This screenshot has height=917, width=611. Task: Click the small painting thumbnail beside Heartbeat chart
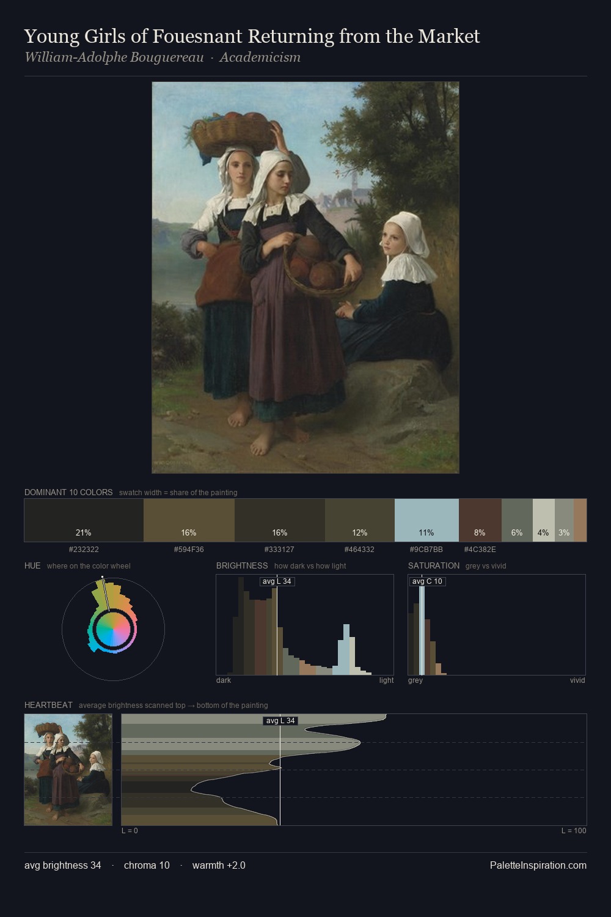pos(68,770)
